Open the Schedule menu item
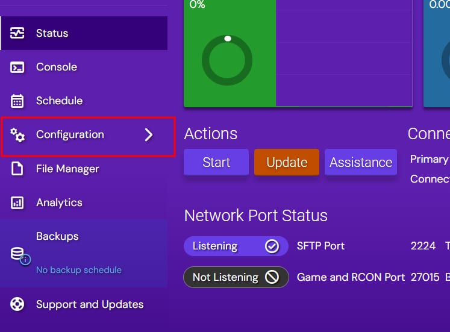 59,101
